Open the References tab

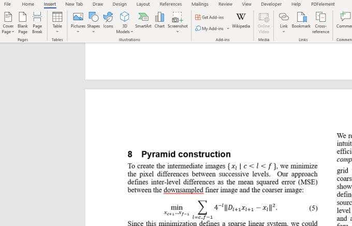(x=171, y=4)
